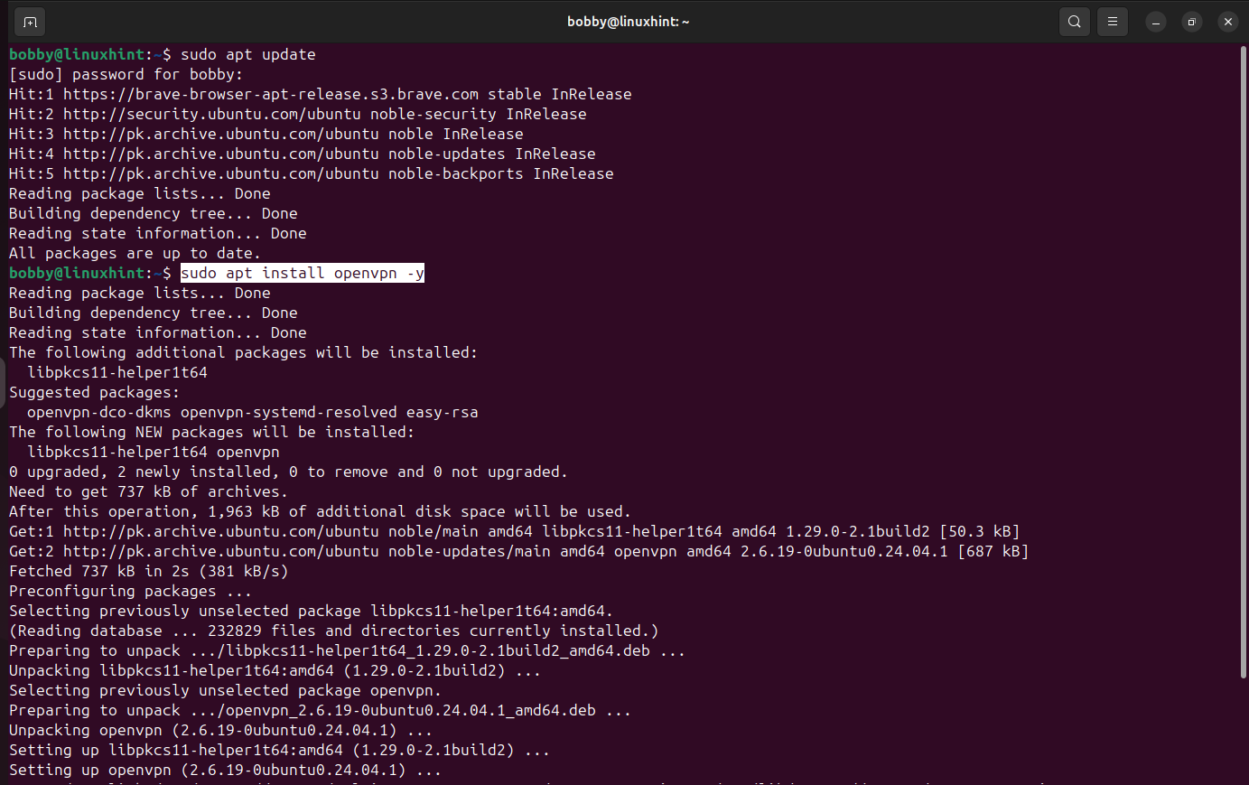The height and width of the screenshot is (785, 1249).
Task: Click the 'sudo apt update' command text
Action: pyautogui.click(x=248, y=54)
